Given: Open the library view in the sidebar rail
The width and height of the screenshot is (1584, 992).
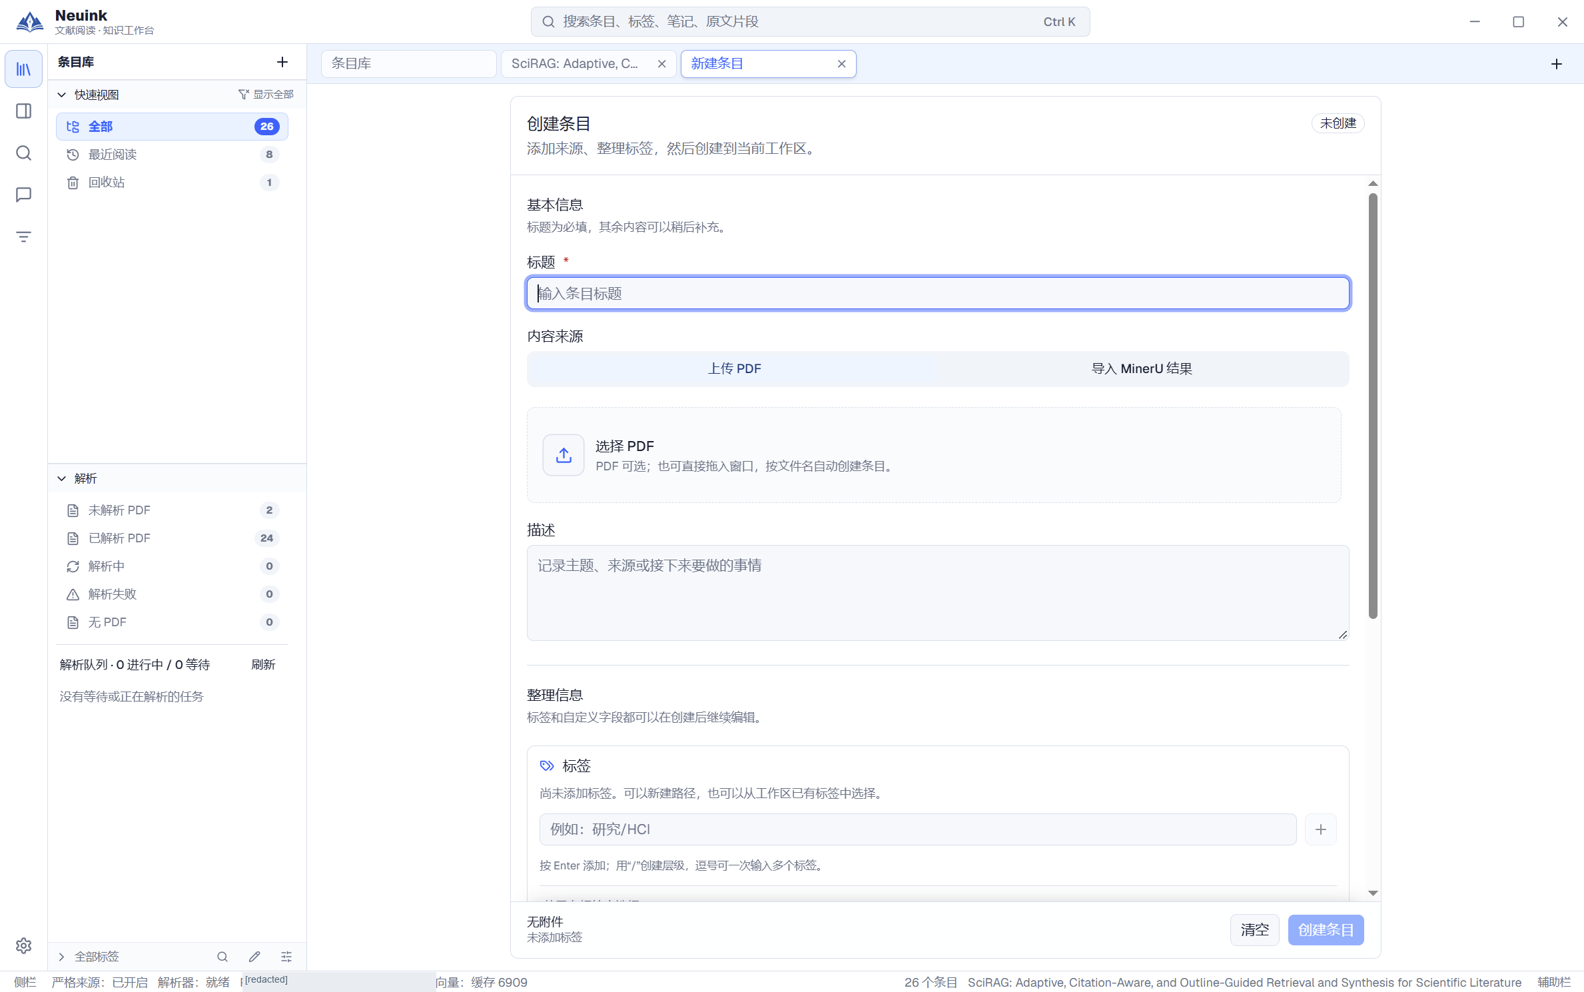Looking at the screenshot, I should [23, 69].
